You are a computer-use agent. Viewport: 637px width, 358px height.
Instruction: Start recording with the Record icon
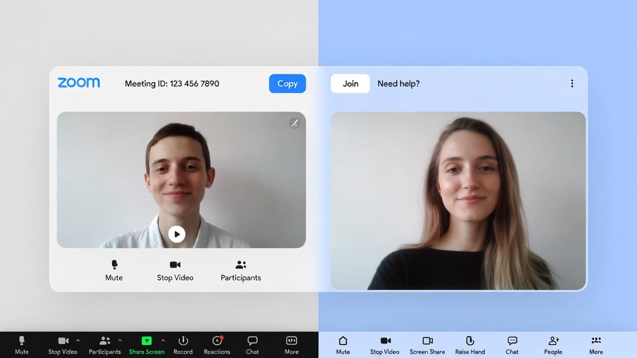point(183,345)
